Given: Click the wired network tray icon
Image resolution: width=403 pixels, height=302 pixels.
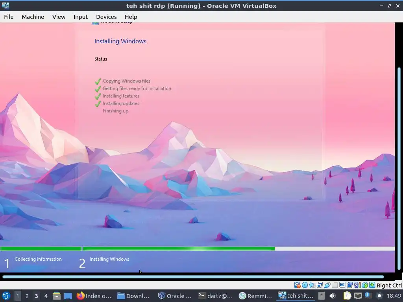Looking at the screenshot, I should [x=358, y=296].
